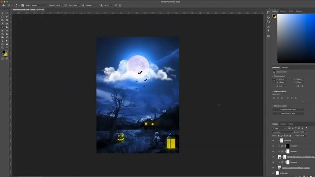
Task: Select the Hand tool
Action: tap(7, 44)
